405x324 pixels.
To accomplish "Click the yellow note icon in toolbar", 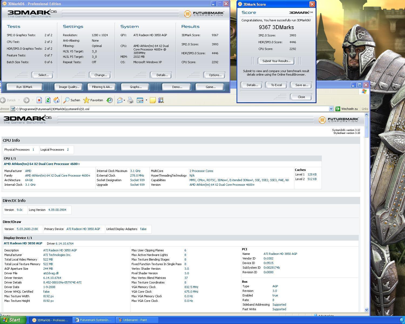I will click(153, 100).
